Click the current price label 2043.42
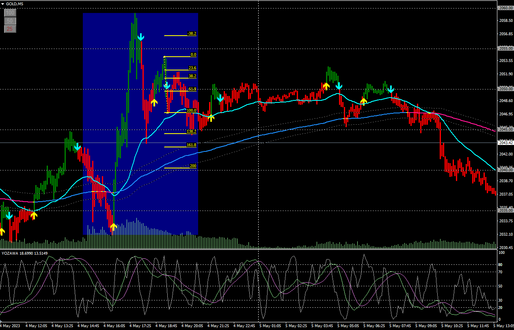514x330 pixels. (505, 143)
